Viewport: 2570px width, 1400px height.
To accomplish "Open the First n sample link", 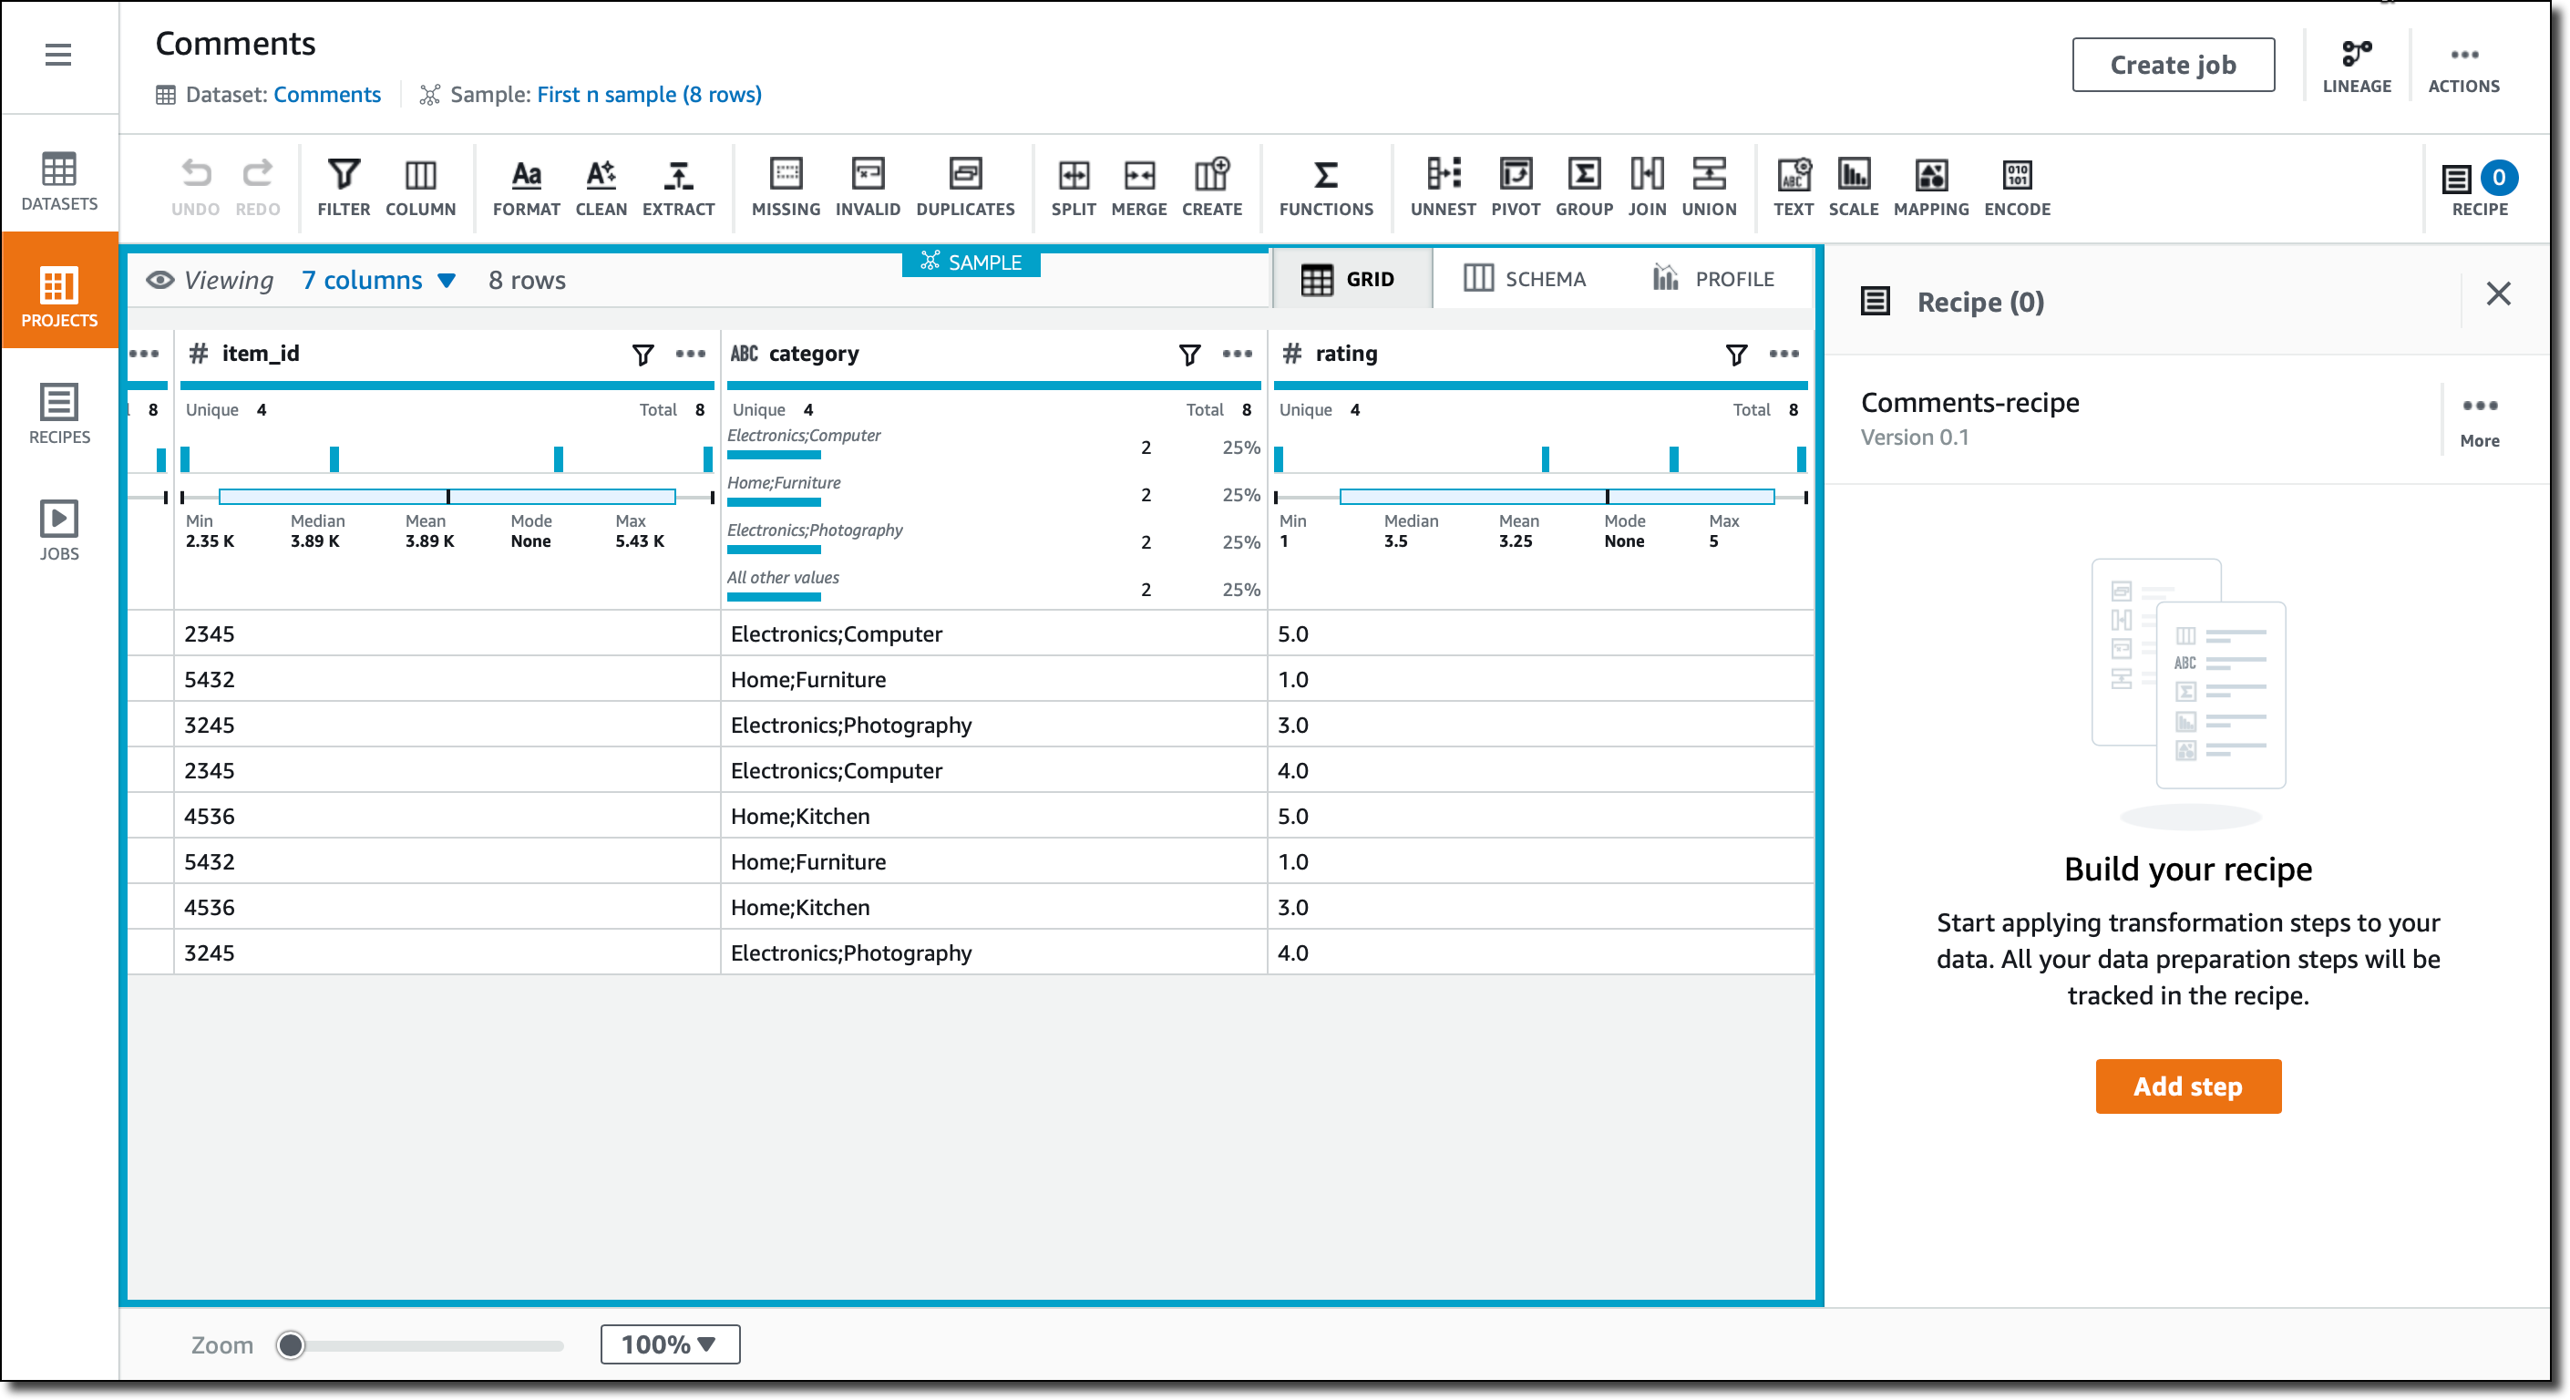I will click(649, 95).
